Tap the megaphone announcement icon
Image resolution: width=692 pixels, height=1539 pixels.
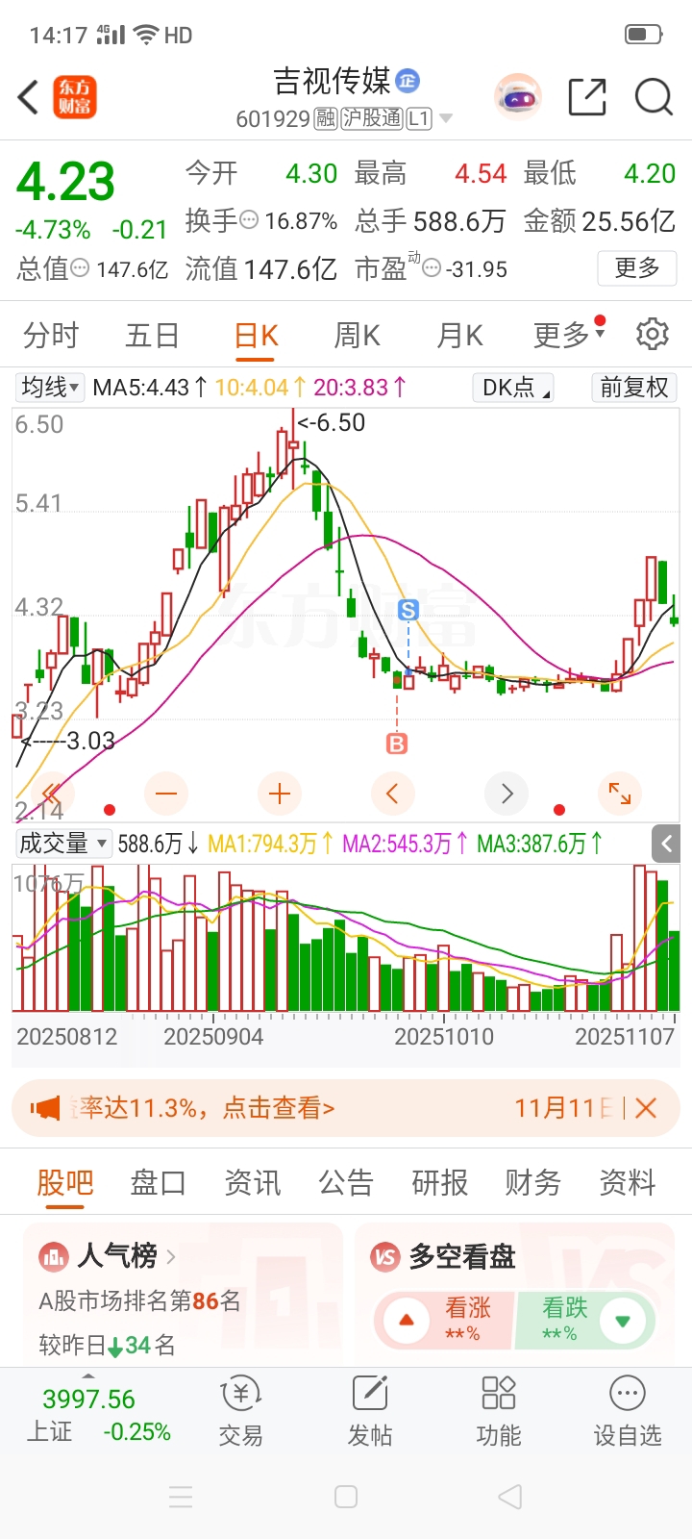click(45, 1108)
